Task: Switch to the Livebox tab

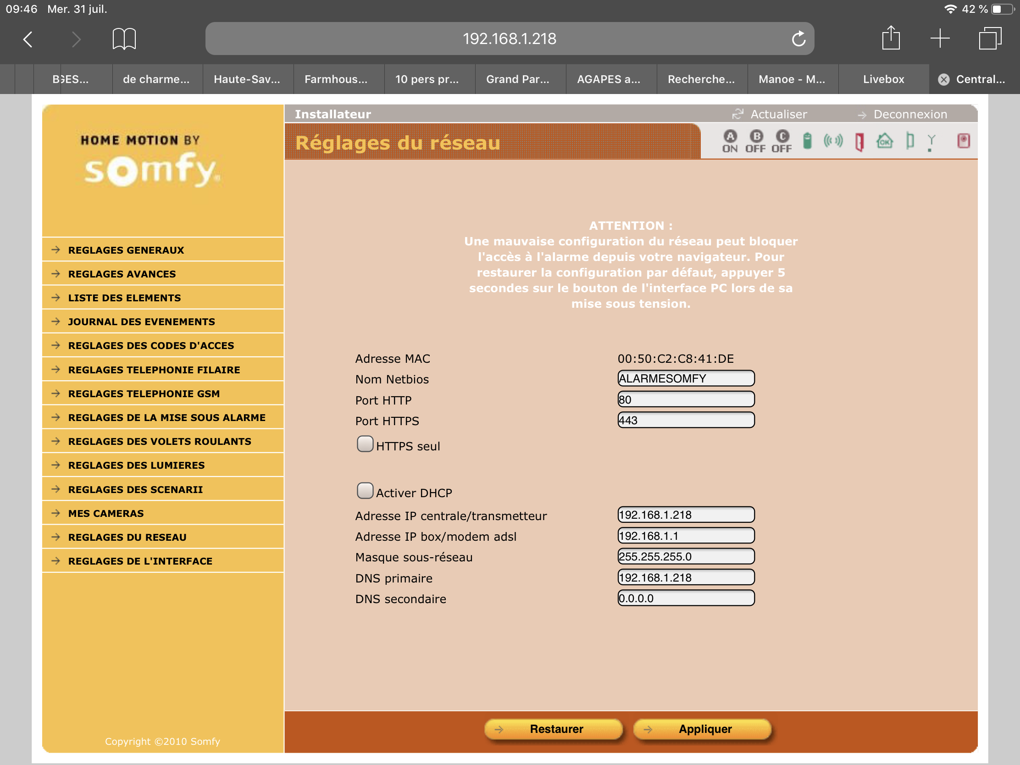Action: (883, 79)
